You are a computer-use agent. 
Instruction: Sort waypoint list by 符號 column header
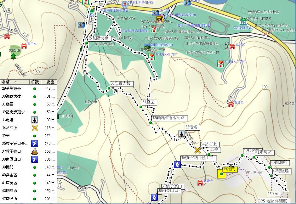pyautogui.click(x=35, y=82)
